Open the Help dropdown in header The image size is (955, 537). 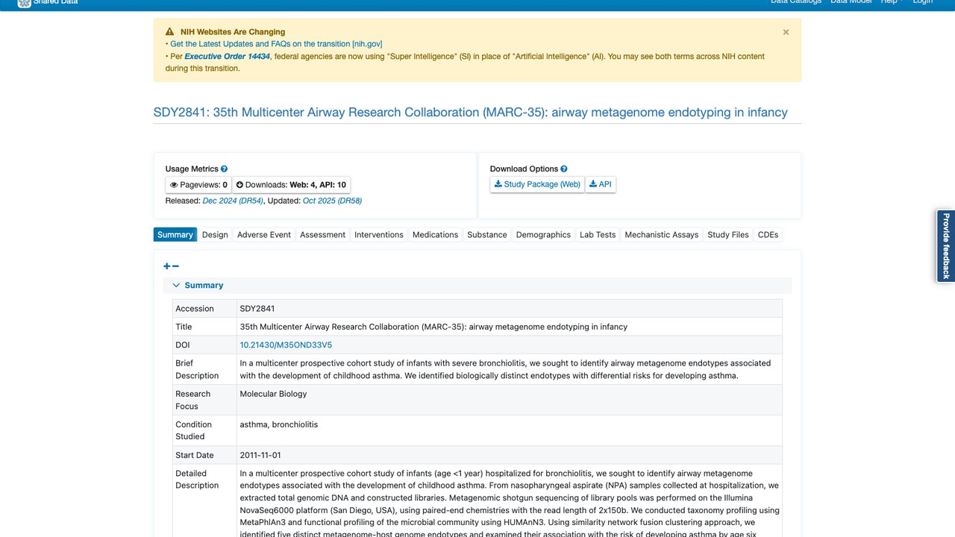click(891, 2)
